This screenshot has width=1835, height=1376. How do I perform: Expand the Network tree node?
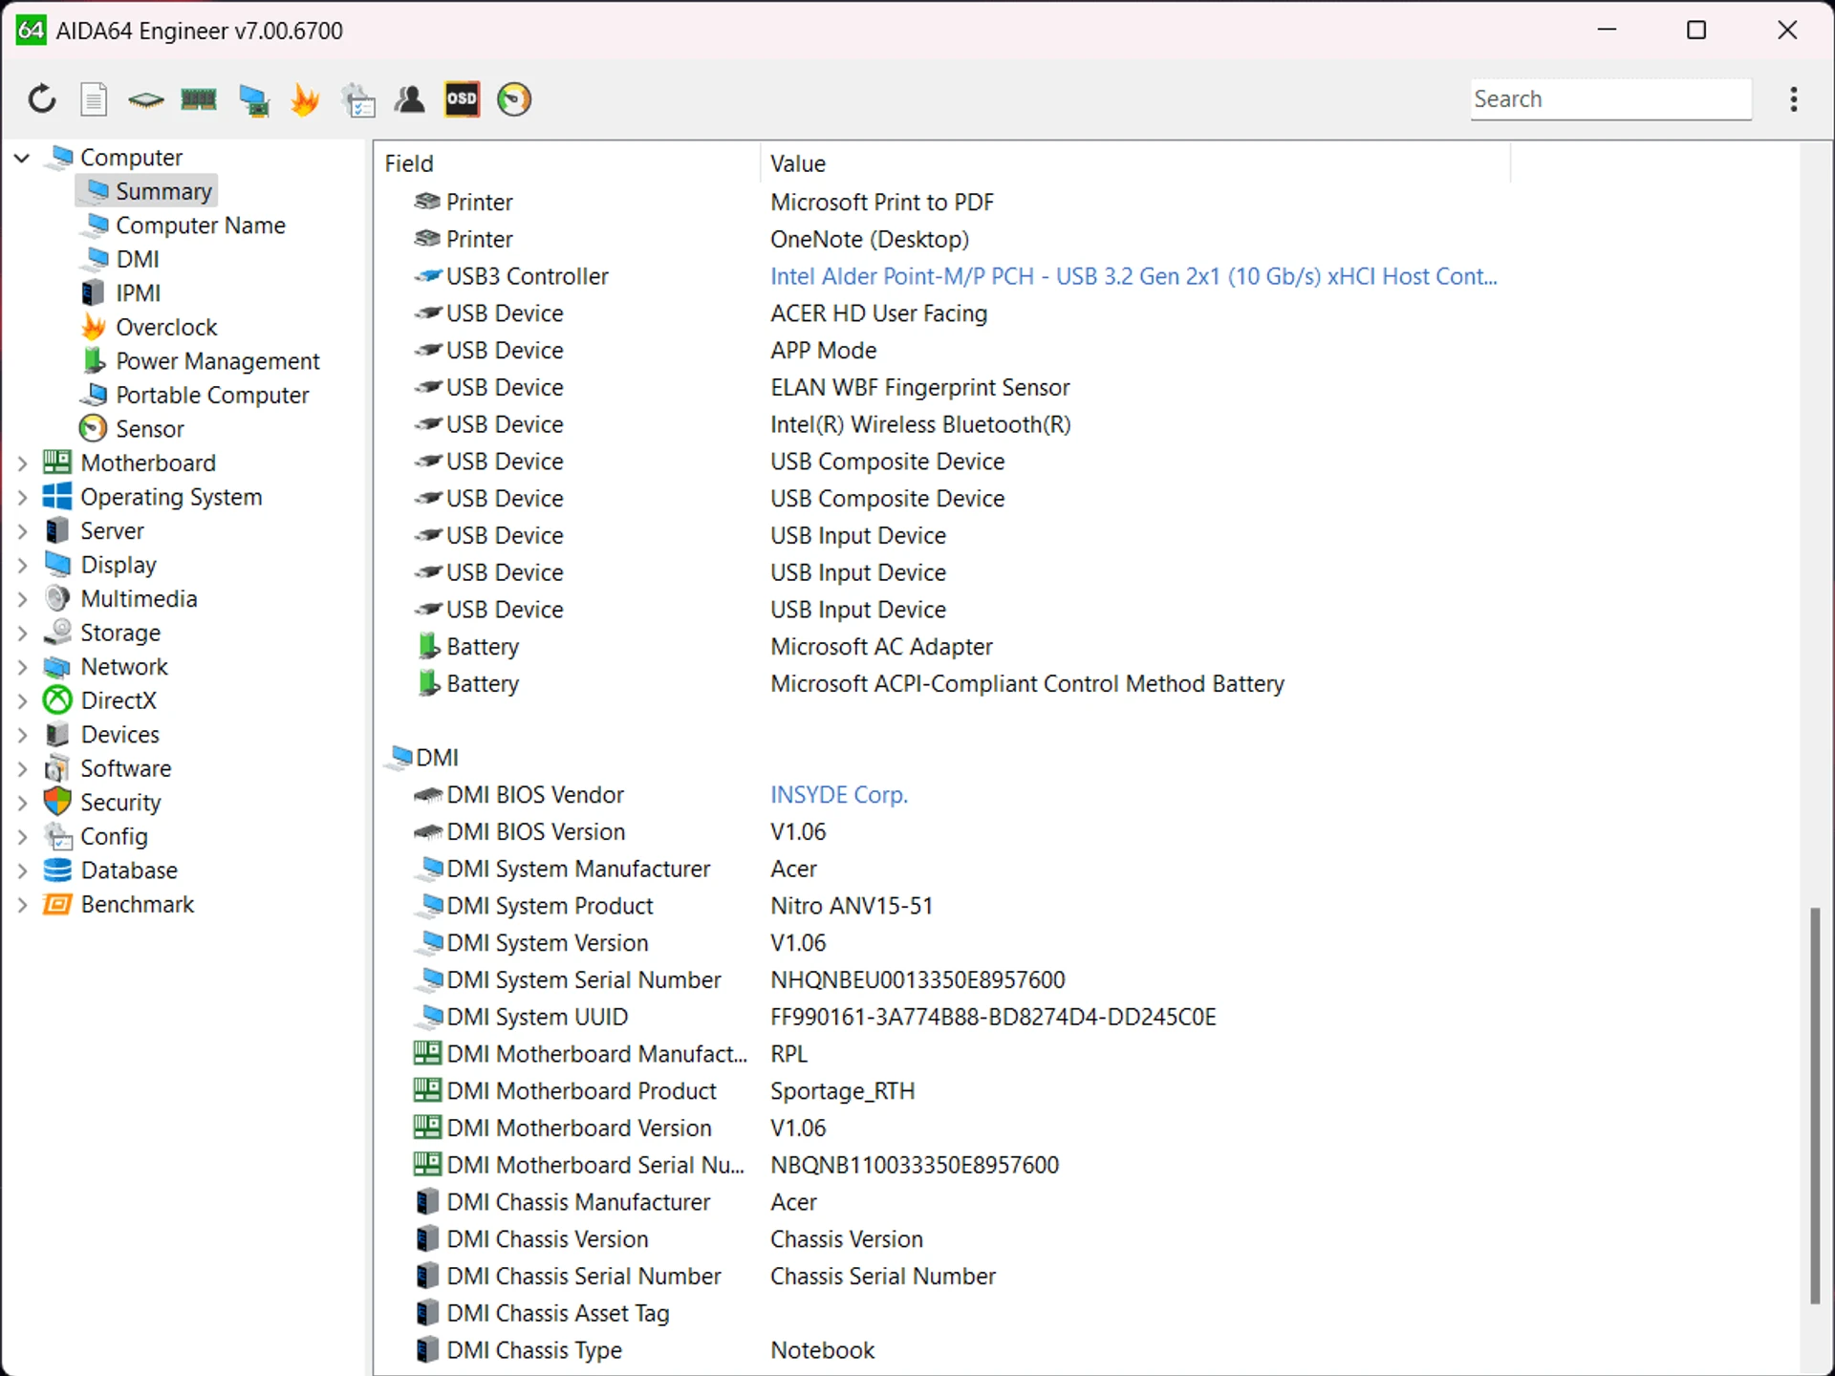click(x=22, y=667)
